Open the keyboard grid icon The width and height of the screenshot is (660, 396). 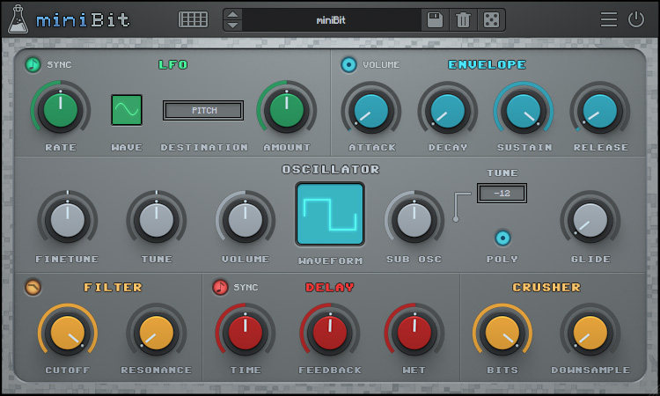coord(193,19)
